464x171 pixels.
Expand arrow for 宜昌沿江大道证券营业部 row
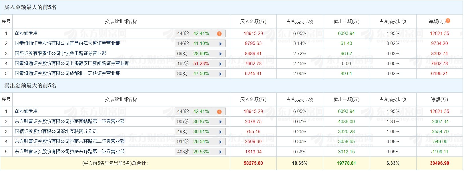pos(220,44)
